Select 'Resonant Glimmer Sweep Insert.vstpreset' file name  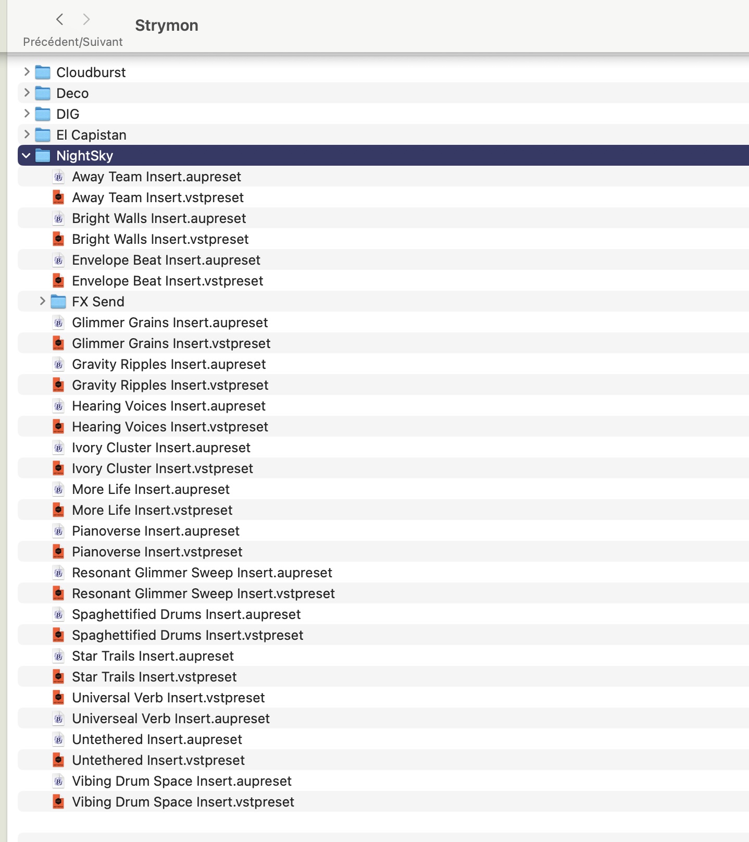pyautogui.click(x=203, y=593)
